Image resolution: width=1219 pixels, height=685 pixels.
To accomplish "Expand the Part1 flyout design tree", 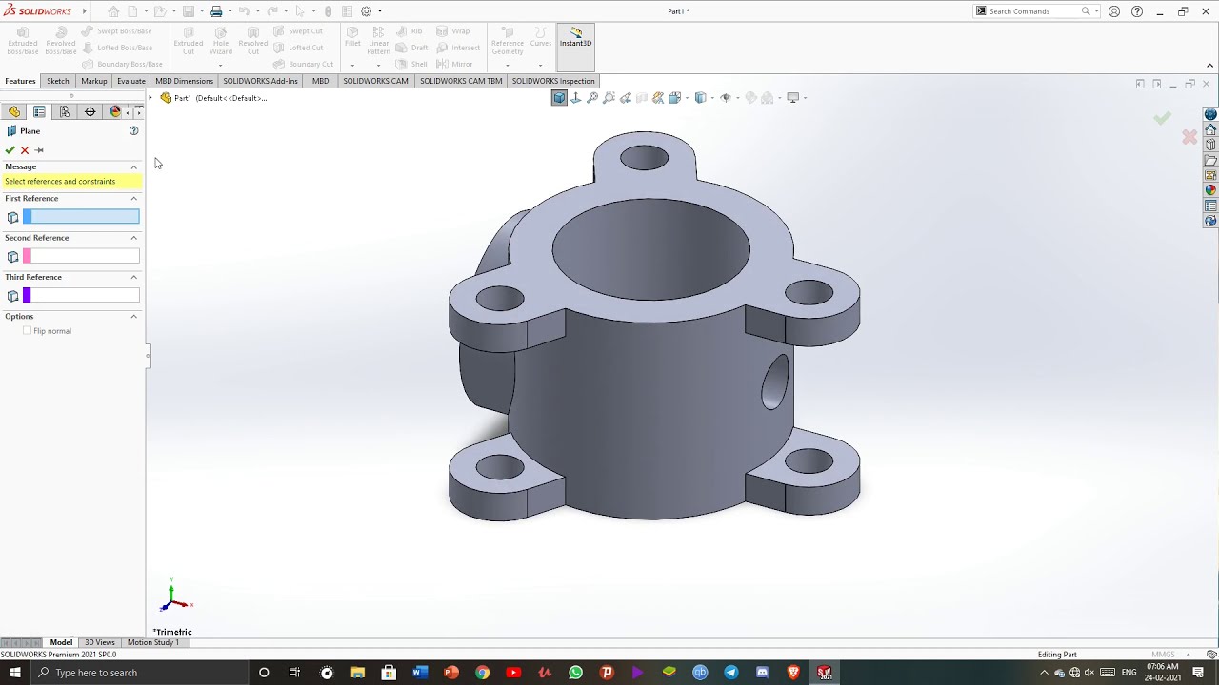I will (x=150, y=98).
